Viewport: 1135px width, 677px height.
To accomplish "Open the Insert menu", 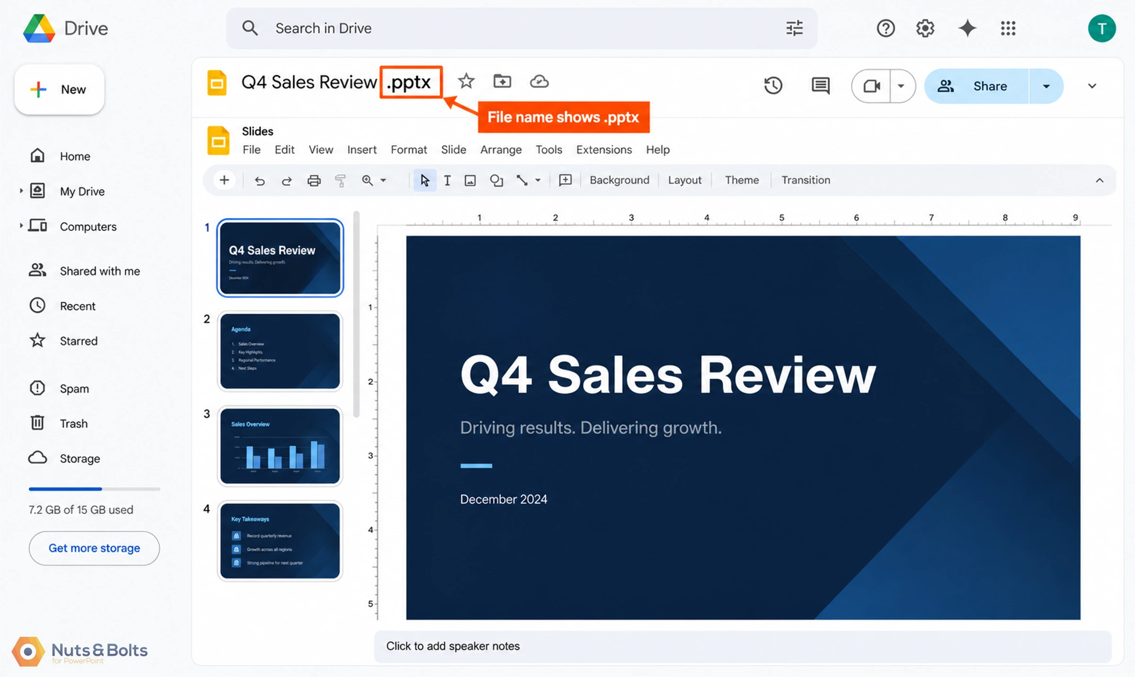I will click(x=362, y=150).
